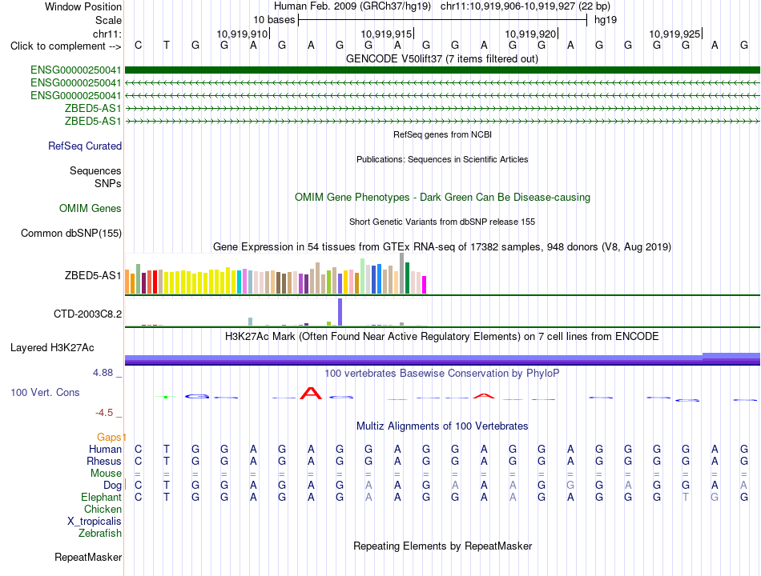Screen dimensions: 761x576
Task: Click the 4.88 PhyloP upper scale value
Action: (103, 373)
